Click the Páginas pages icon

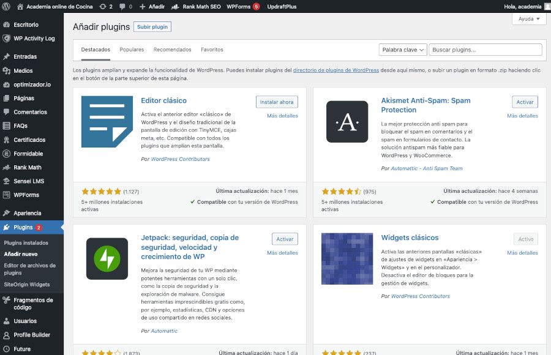click(6, 98)
